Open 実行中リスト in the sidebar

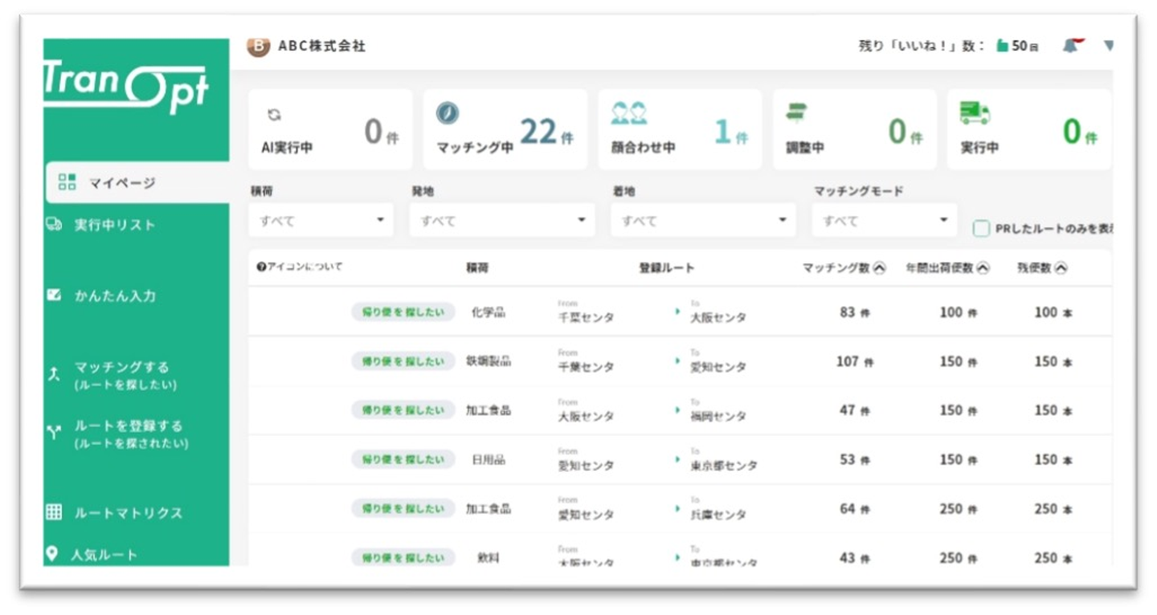pos(114,225)
